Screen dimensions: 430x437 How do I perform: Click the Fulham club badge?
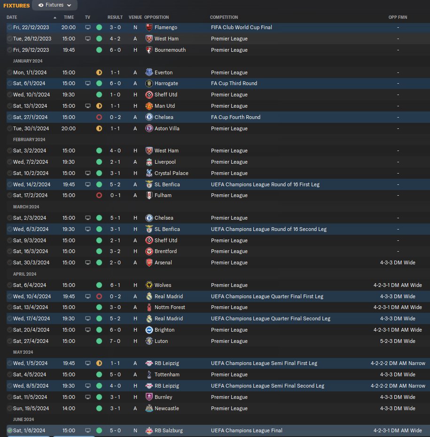(x=149, y=195)
